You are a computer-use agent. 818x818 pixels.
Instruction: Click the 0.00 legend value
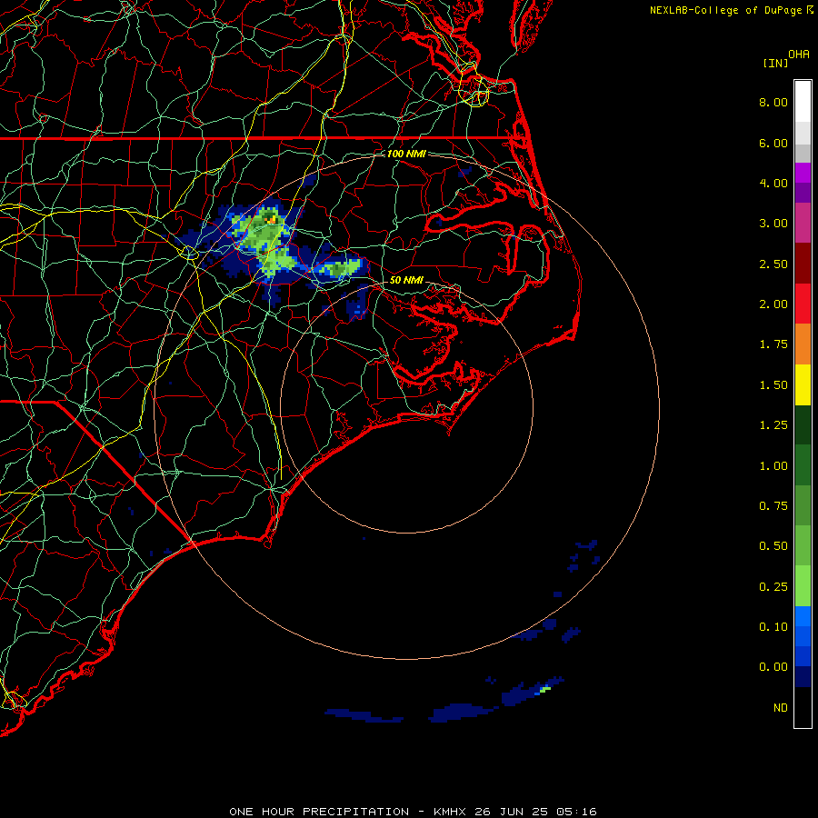point(773,667)
